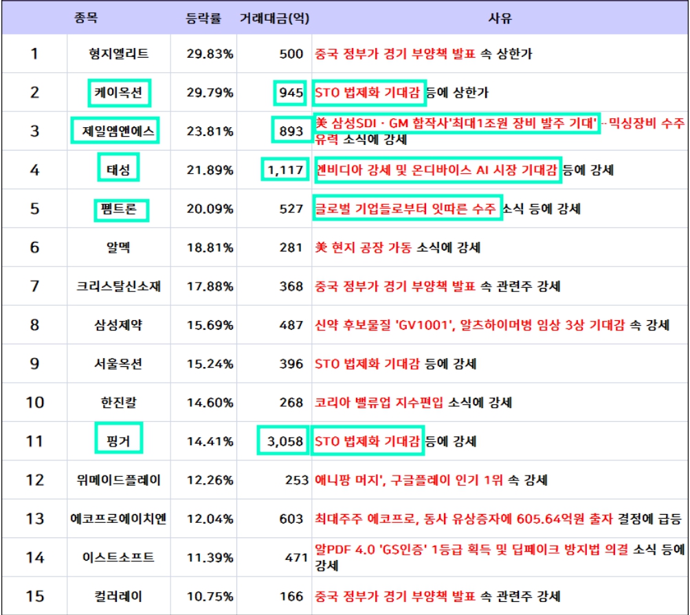Click the 17.88% change rate cell
Viewport: 690px width, 615px height.
tap(210, 286)
